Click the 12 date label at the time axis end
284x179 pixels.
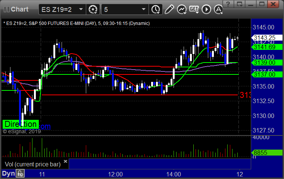240,174
